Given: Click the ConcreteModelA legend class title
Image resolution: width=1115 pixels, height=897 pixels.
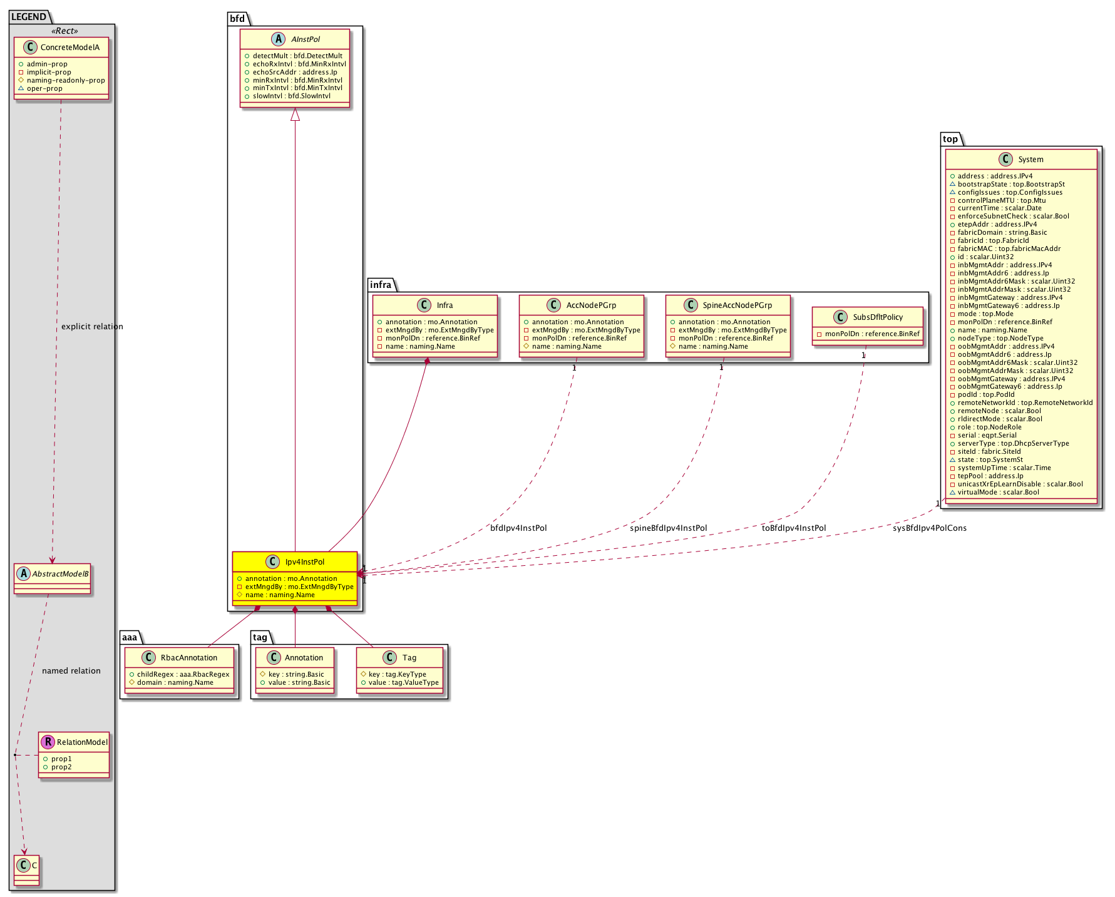Looking at the screenshot, I should [x=69, y=47].
